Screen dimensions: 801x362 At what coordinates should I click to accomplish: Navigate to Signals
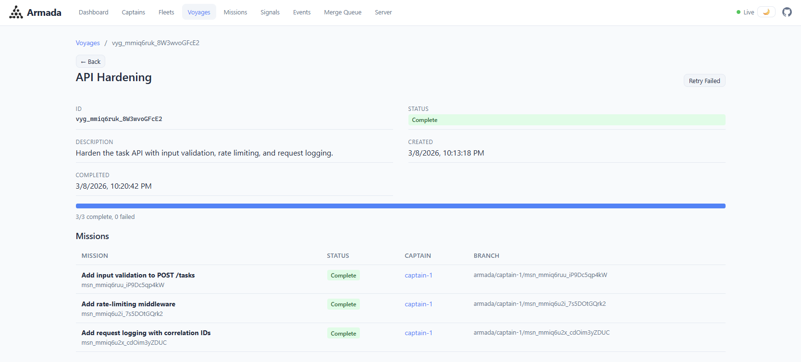(270, 12)
